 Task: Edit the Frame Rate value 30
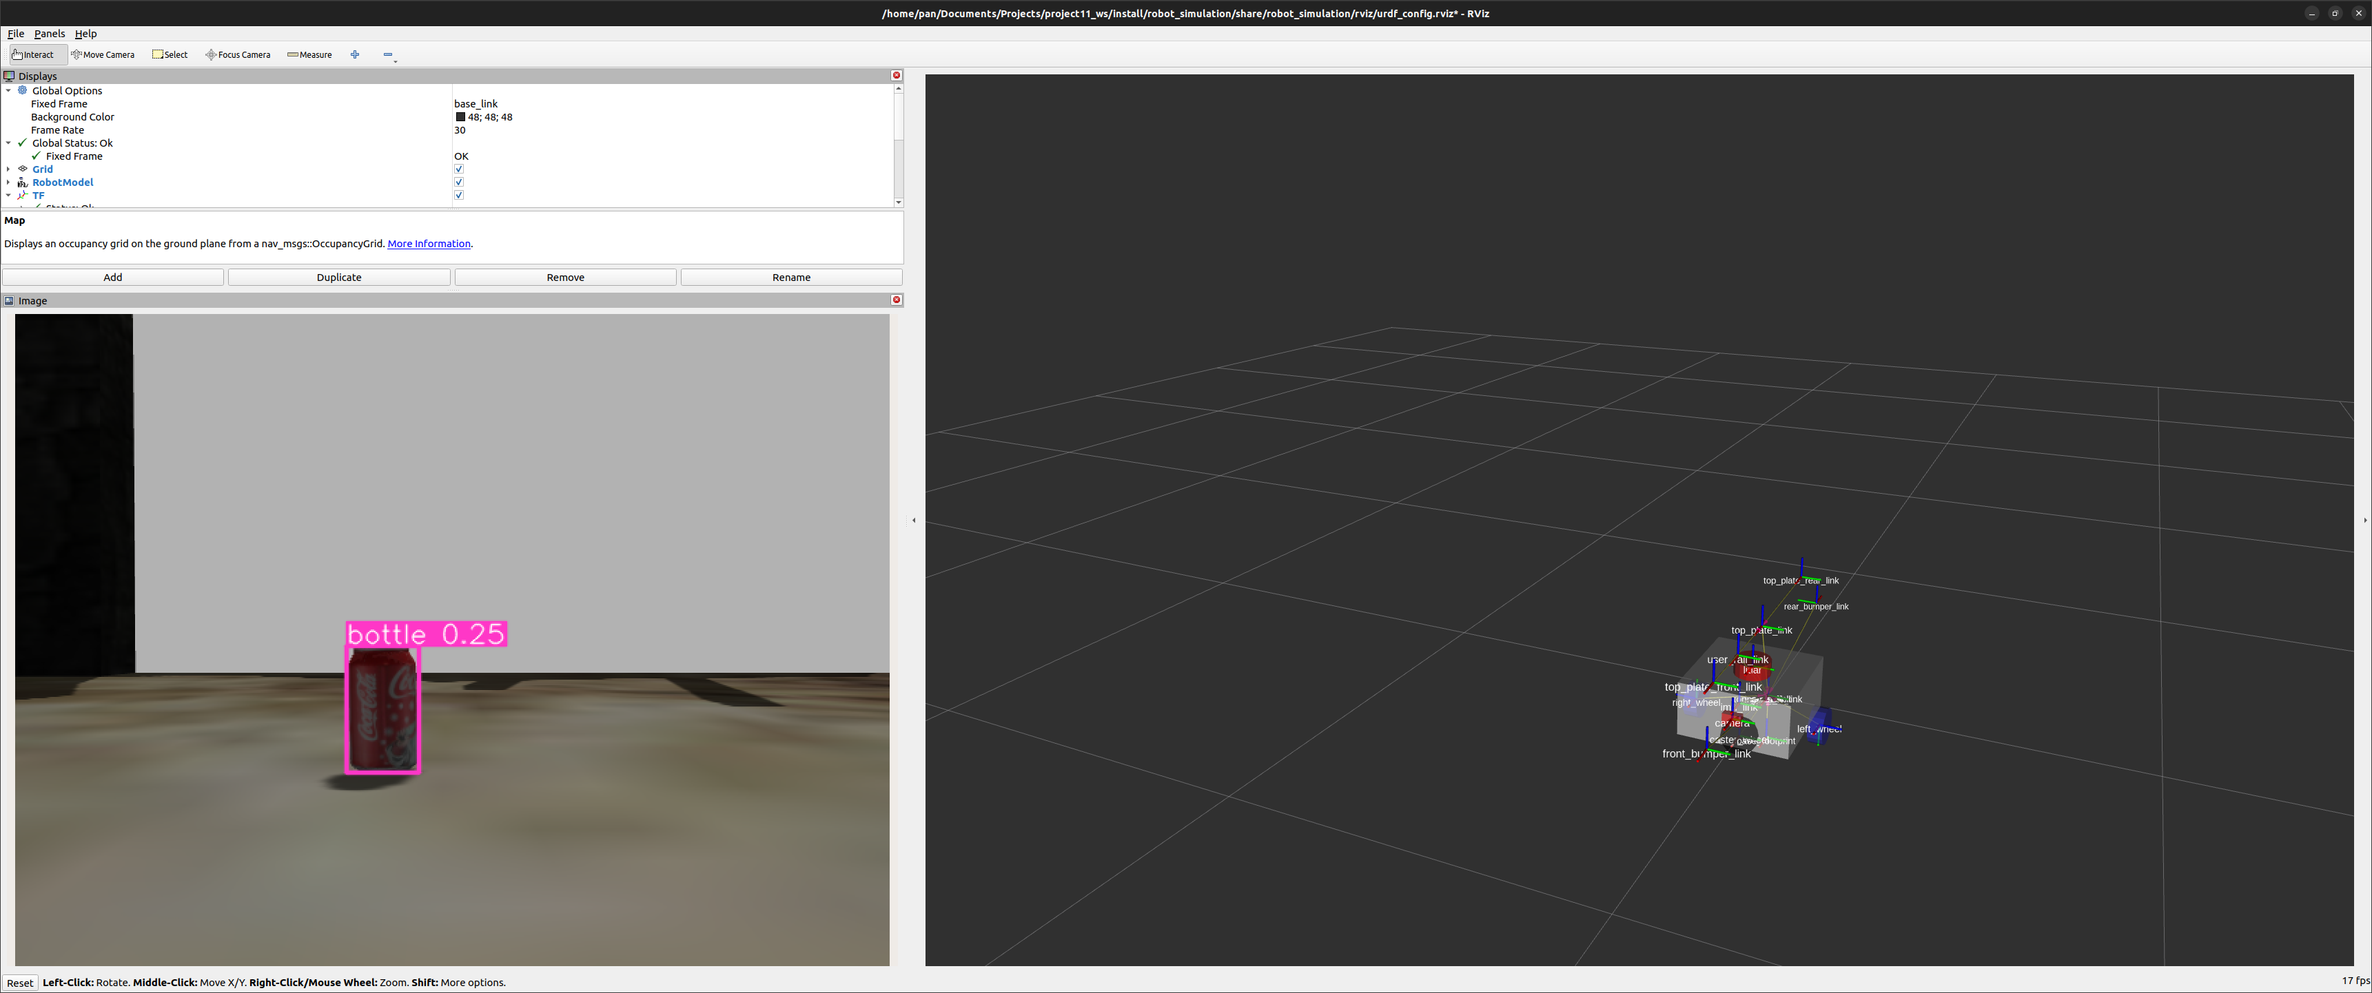click(x=460, y=129)
